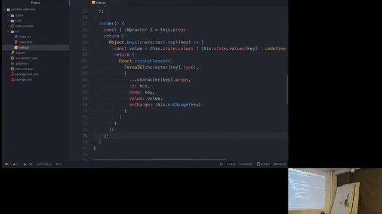382x214 pixels.
Task: Click 'React.createElement(' in code
Action: point(144,61)
